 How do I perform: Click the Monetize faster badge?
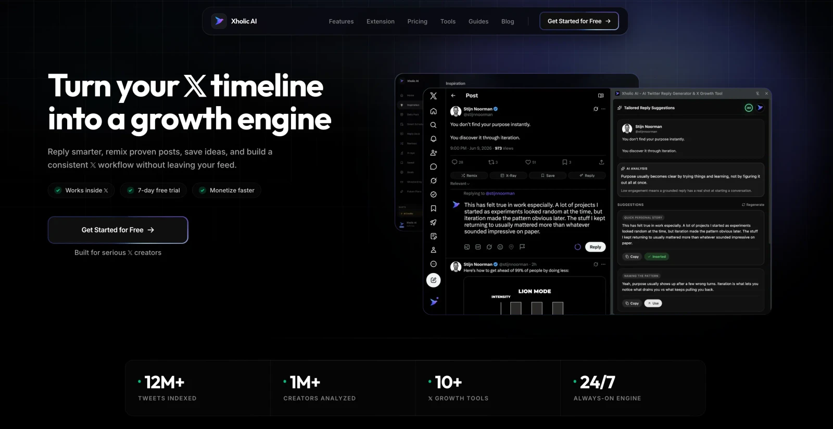coord(226,190)
